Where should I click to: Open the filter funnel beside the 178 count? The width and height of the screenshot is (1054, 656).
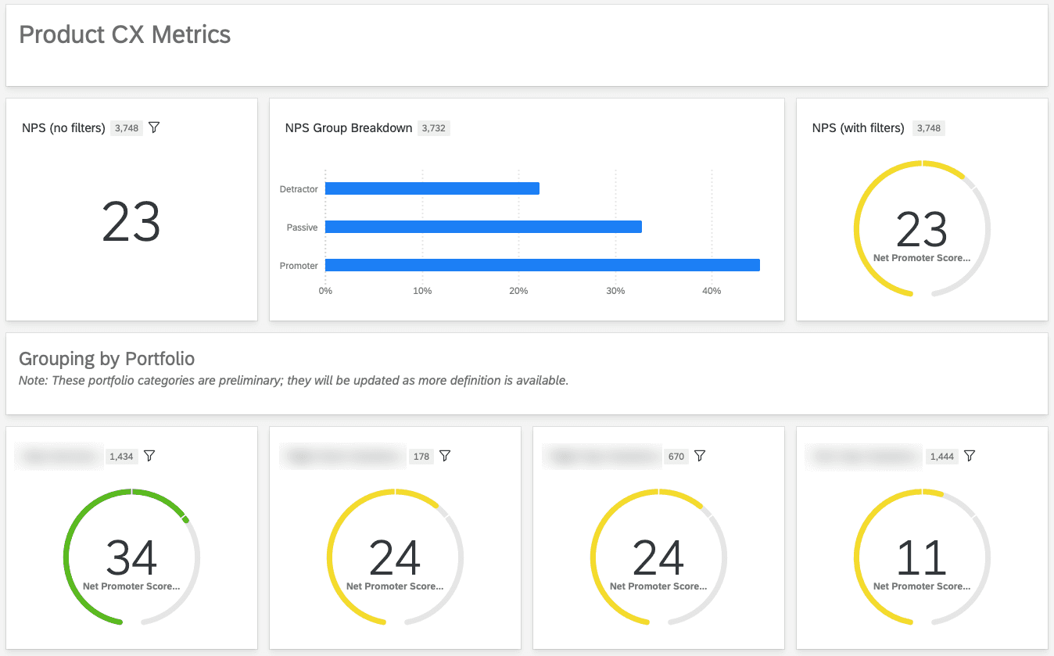click(445, 456)
